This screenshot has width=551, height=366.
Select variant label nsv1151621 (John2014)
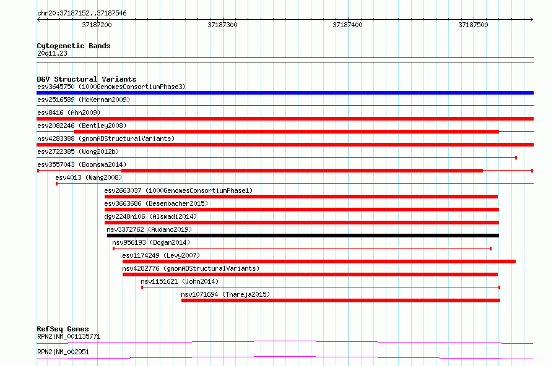180,281
